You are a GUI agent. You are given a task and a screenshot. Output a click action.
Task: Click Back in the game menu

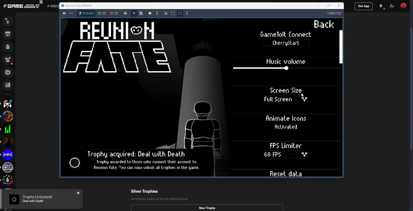(x=324, y=24)
